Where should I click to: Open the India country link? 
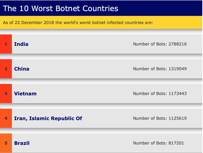pos(21,44)
